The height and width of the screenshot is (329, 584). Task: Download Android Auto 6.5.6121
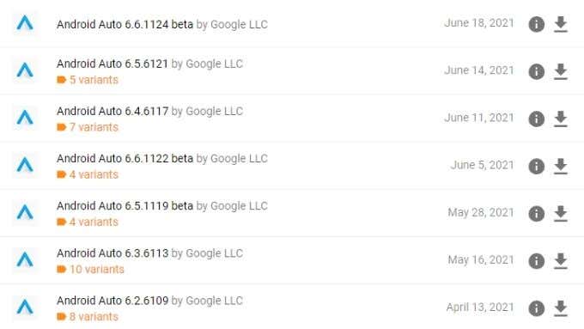coord(561,71)
